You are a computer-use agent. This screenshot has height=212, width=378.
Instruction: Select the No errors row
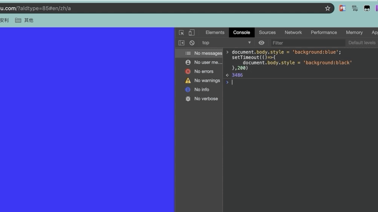(x=199, y=72)
